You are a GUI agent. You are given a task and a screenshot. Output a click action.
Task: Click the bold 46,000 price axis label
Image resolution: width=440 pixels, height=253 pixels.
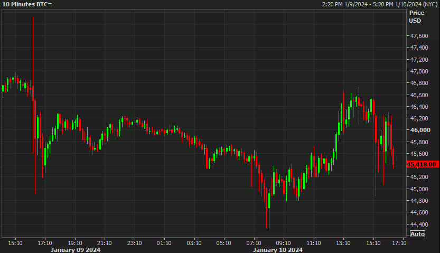(x=420, y=130)
